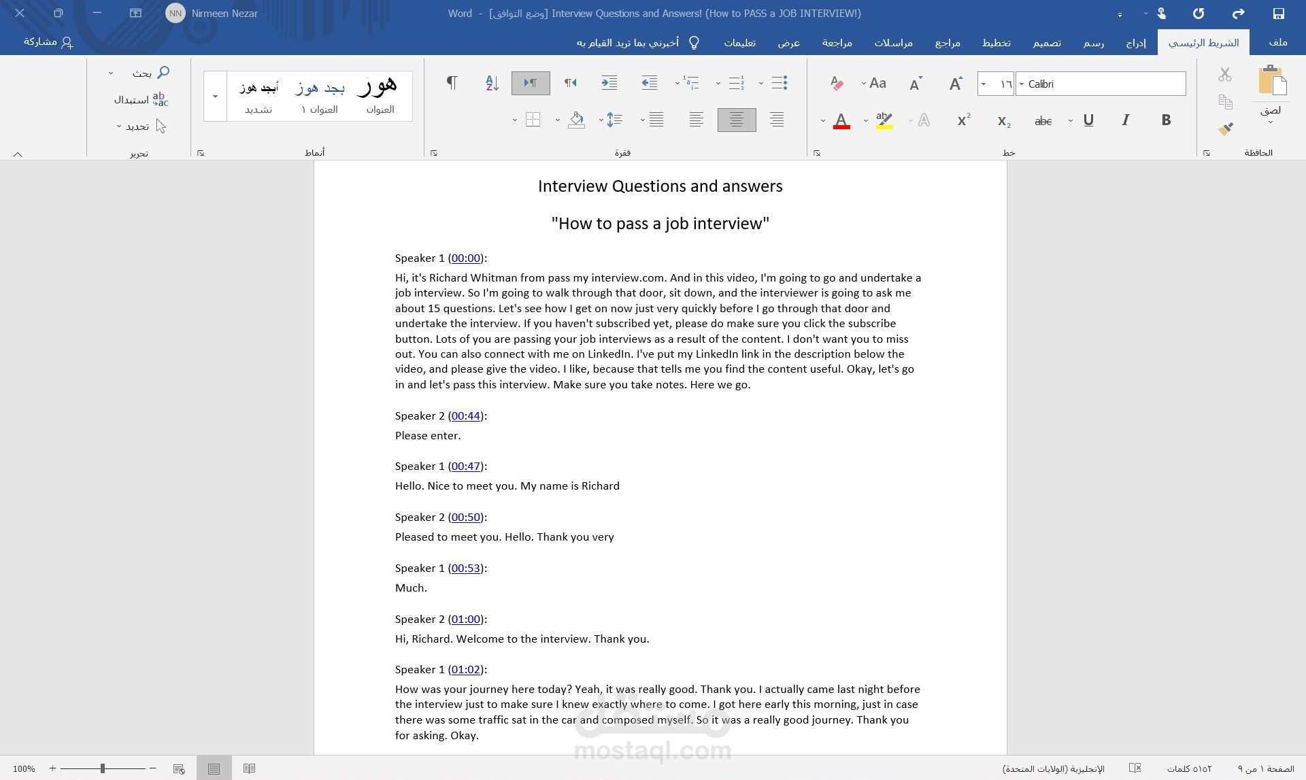The height and width of the screenshot is (780, 1306).
Task: Clear all formatting with the eraser icon
Action: 837,84
